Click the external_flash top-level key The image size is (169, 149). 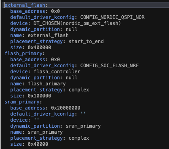click(x=25, y=5)
